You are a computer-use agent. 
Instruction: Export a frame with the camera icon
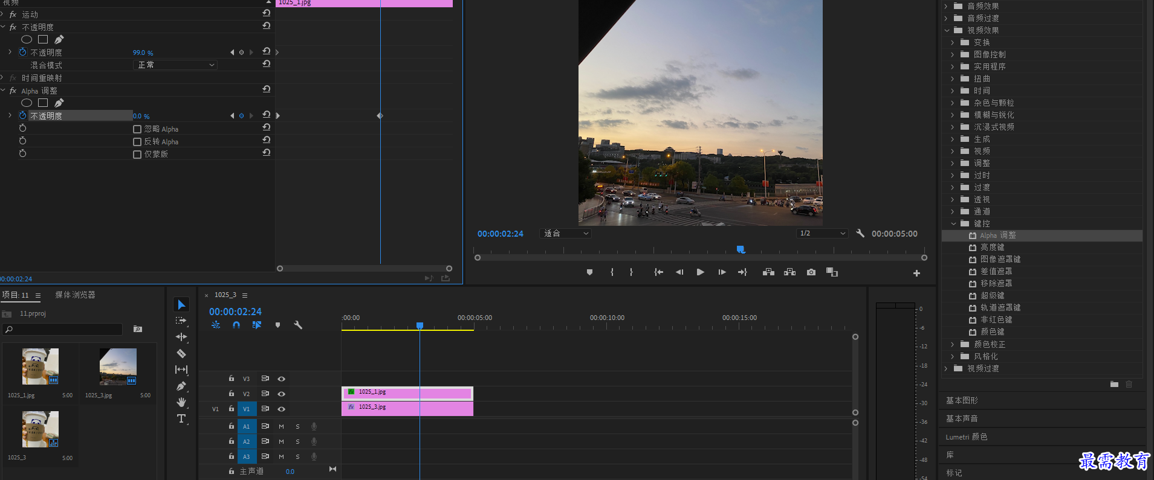click(811, 272)
